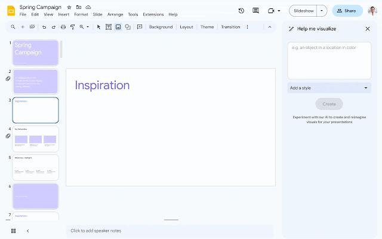Click the slide 4 animation indicator icon
Screen dimensions: 382x239
tap(8, 136)
